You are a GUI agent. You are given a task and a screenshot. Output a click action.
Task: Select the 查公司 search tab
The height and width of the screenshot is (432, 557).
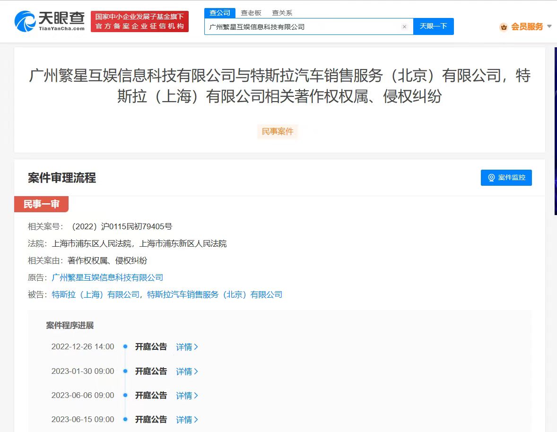coord(220,13)
